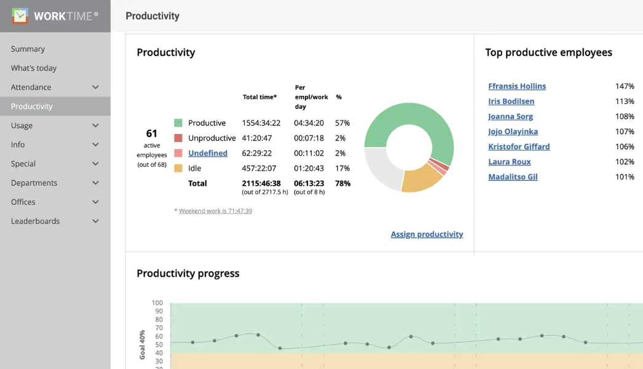
Task: Expand the Departments section chevron
Action: pos(95,183)
